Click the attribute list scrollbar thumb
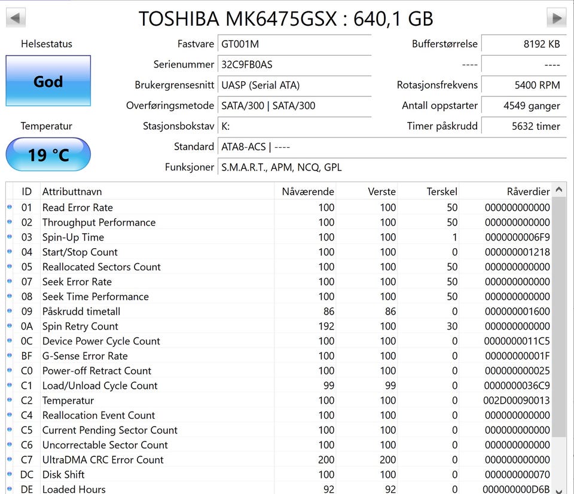 coord(558,317)
